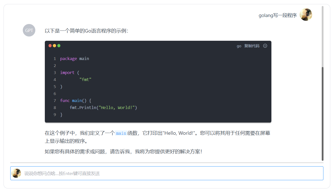Click the GPT avatar icon
The height and width of the screenshot is (191, 332).
pos(29,30)
